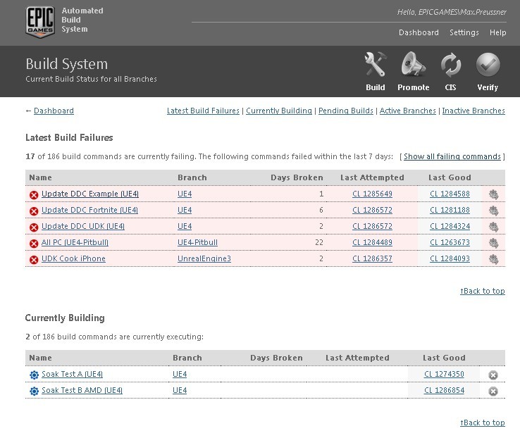Open Update DDC UDK (UE4) command

pyautogui.click(x=83, y=226)
